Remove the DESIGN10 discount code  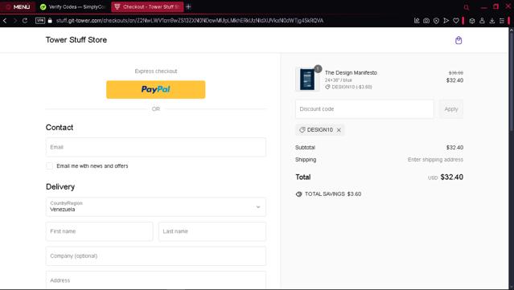[x=339, y=130]
